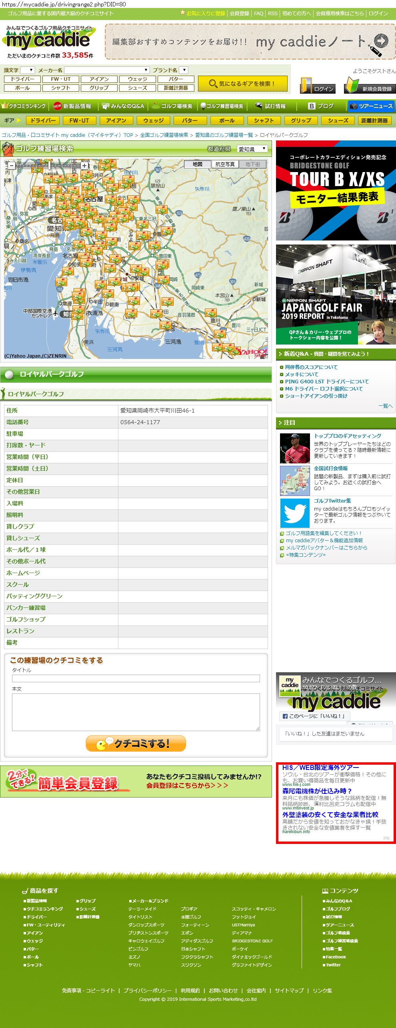Open trial hitting info menu
Image resolution: width=396 pixels, height=1028 pixels.
click(271, 106)
